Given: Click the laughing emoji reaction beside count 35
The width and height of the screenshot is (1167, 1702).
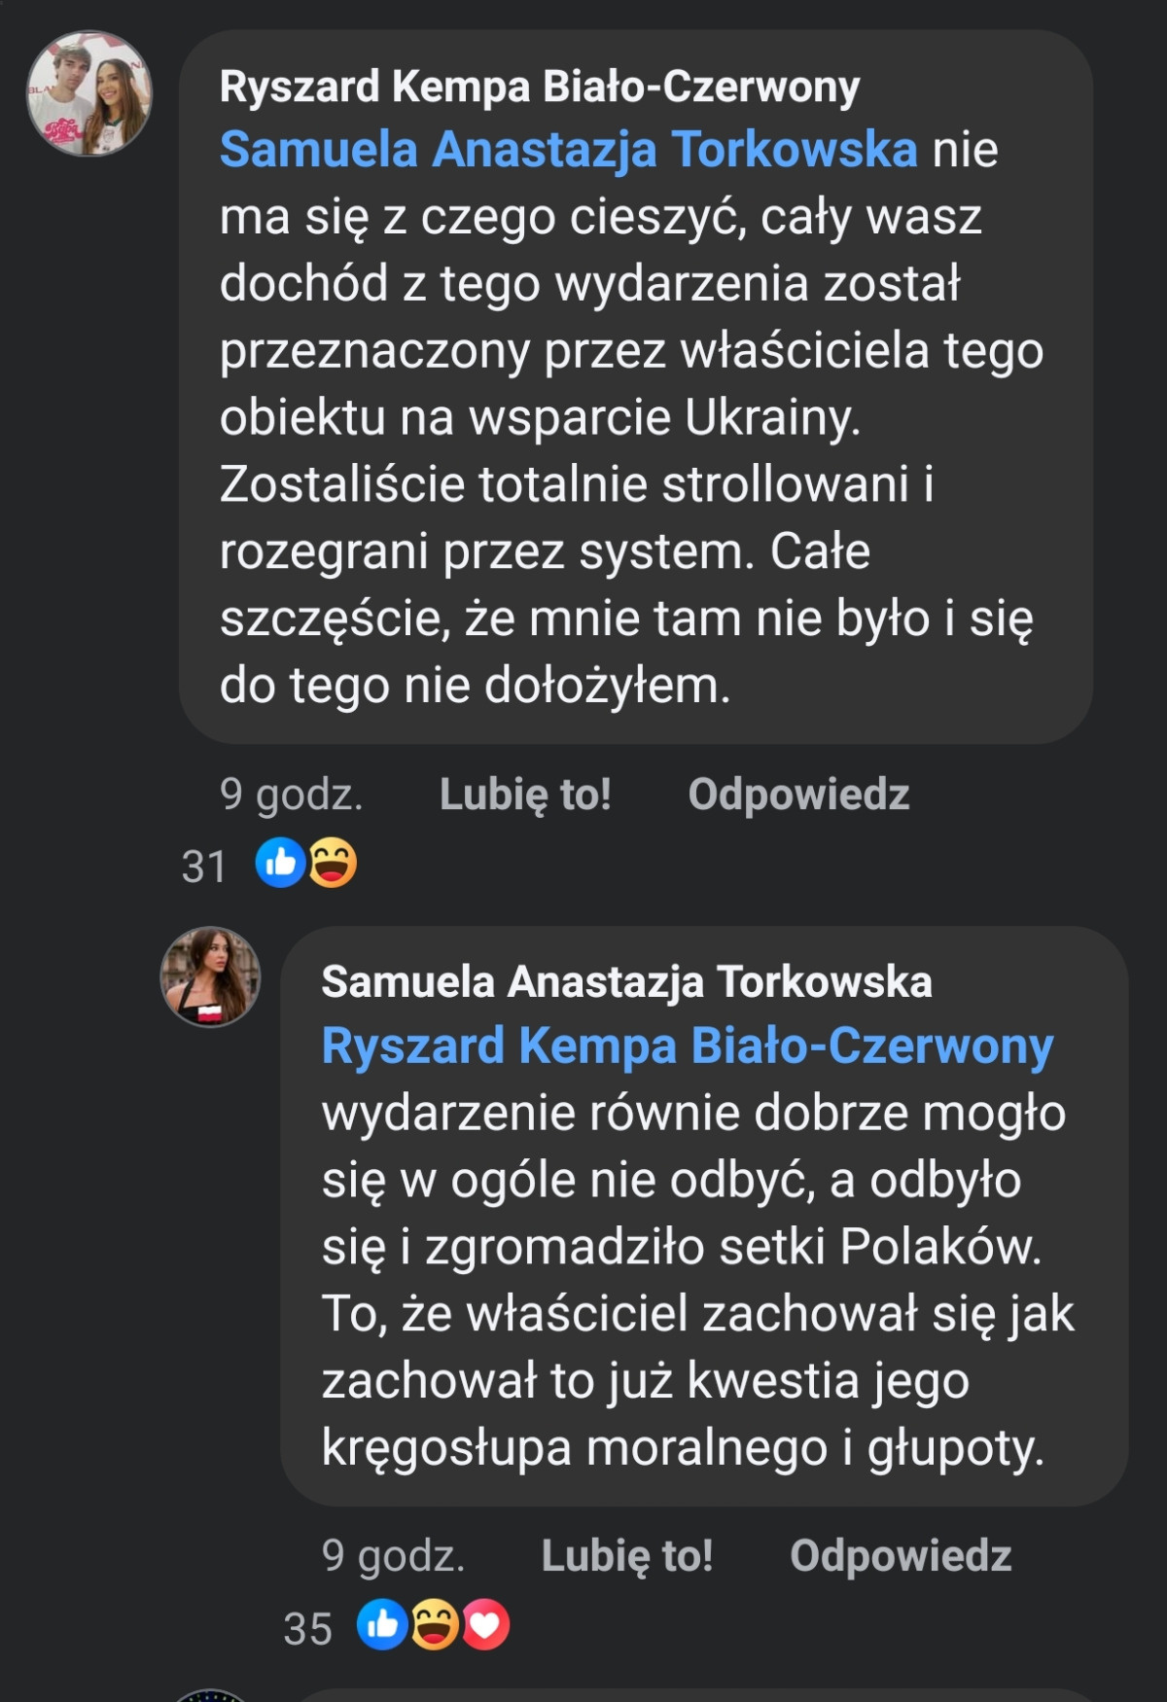Looking at the screenshot, I should coord(434,1624).
